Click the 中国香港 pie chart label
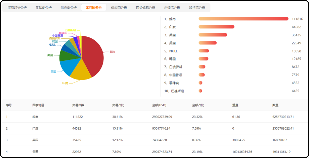Viewport: 309px width, 158px height. [x=58, y=36]
